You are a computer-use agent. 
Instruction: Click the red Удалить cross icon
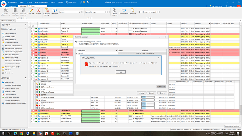[x=38, y=10]
